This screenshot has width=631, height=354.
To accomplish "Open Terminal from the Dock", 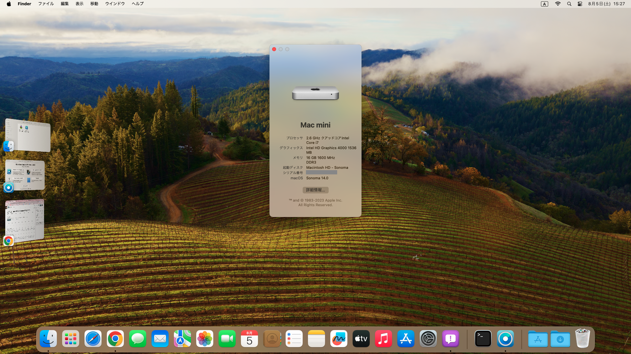I will pyautogui.click(x=483, y=339).
